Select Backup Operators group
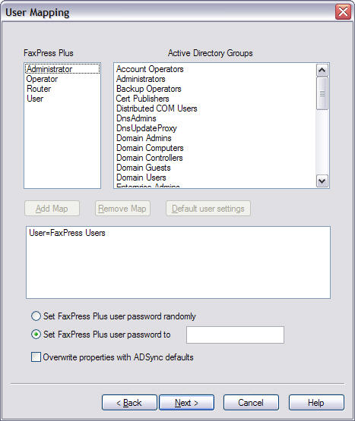The image size is (355, 421). 148,89
